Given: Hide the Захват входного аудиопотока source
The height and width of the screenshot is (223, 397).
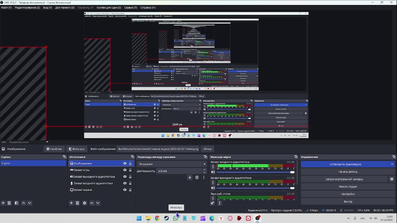Looking at the screenshot, I should [x=125, y=183].
